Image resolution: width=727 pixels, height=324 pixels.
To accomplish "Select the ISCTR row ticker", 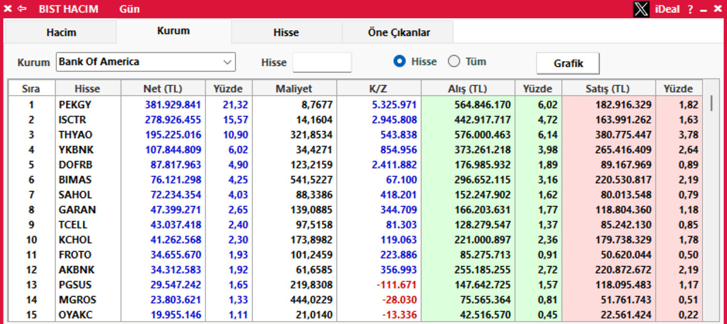I will pyautogui.click(x=73, y=120).
